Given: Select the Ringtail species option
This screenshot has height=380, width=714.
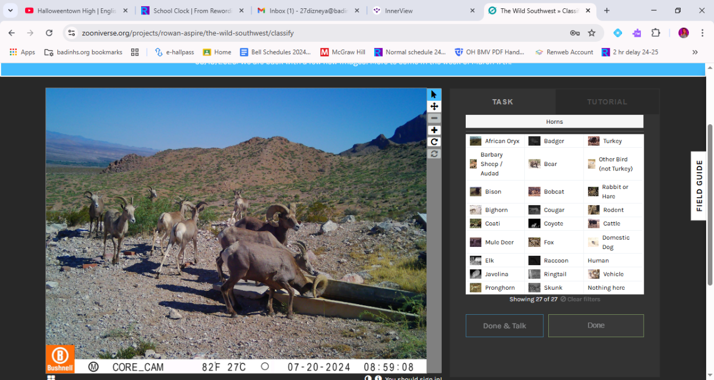Looking at the screenshot, I should pos(554,274).
